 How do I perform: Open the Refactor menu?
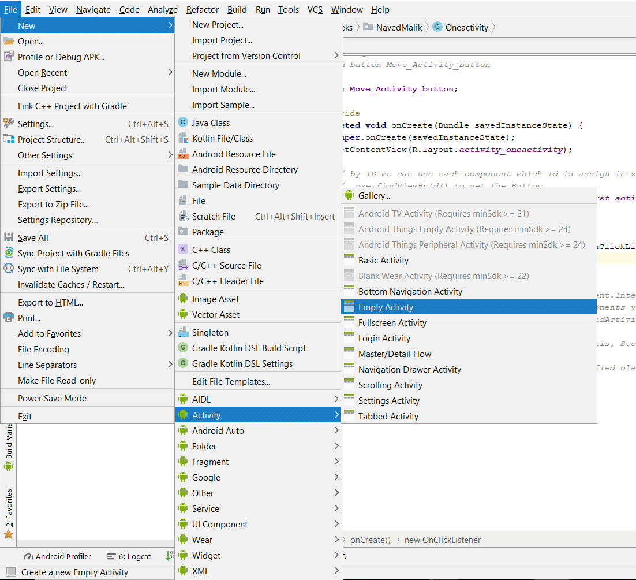pyautogui.click(x=202, y=9)
